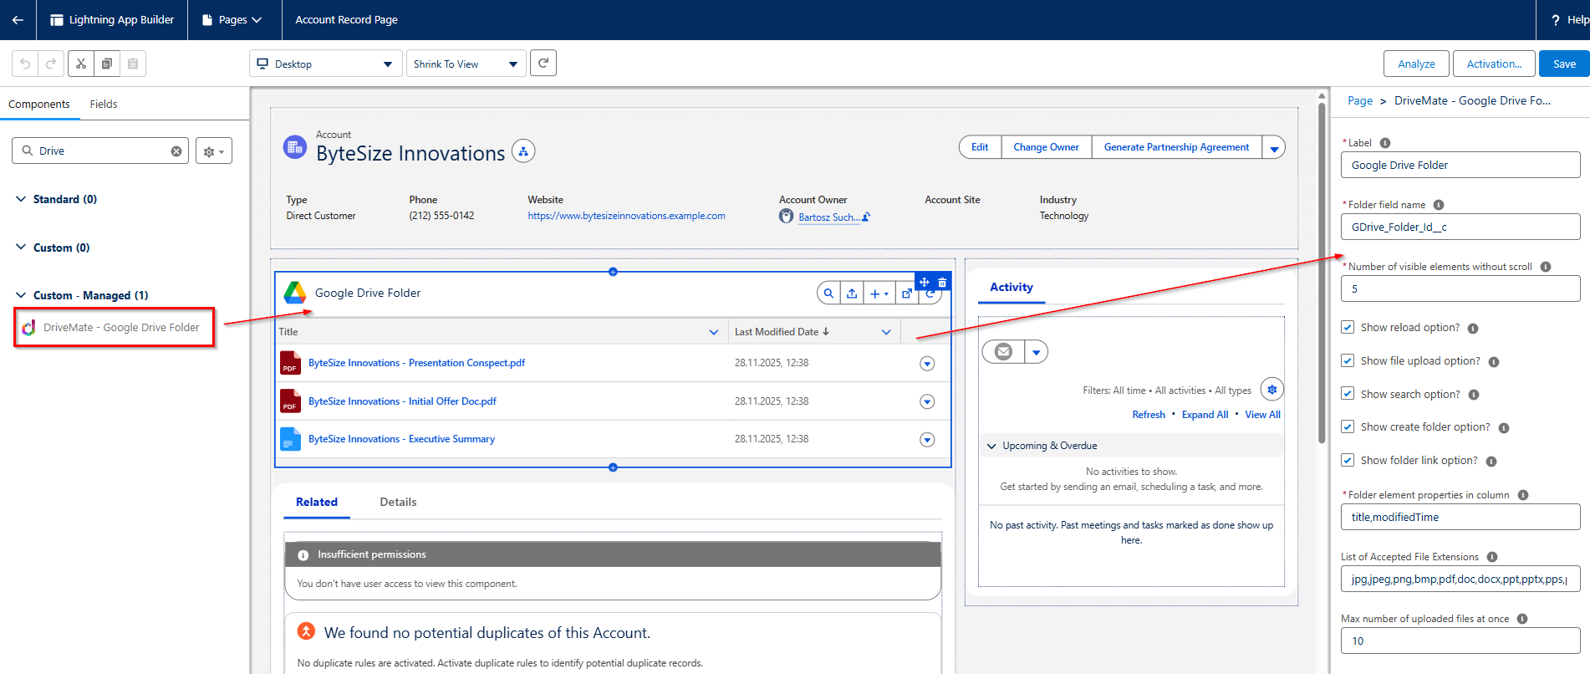1590x674 pixels.
Task: Toggle the Show file upload option checkbox
Action: coord(1348,360)
